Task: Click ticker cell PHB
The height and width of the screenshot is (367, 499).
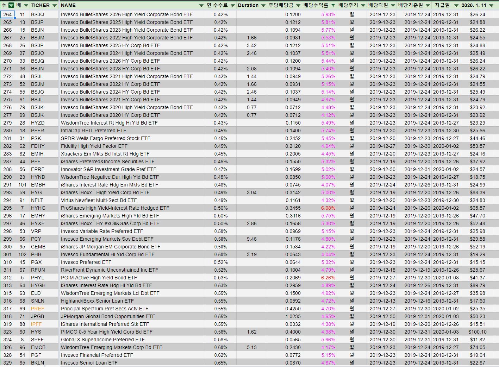Action: pyautogui.click(x=44, y=254)
